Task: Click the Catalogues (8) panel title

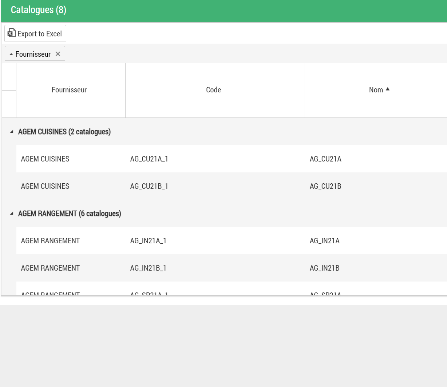Action: click(39, 10)
